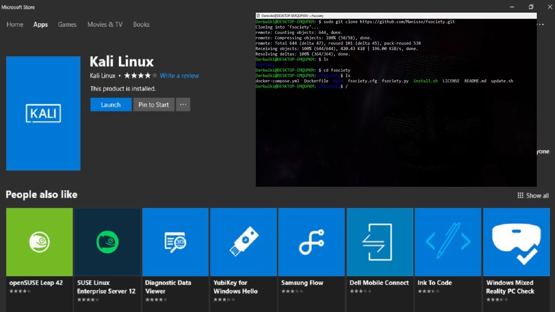Screen dimensions: 555x312
Task: Click fsociety.cfg in the terminal listing
Action: point(362,81)
